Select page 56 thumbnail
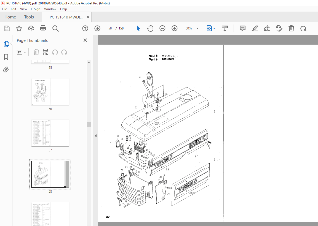318x226 pixels. pyautogui.click(x=50, y=92)
